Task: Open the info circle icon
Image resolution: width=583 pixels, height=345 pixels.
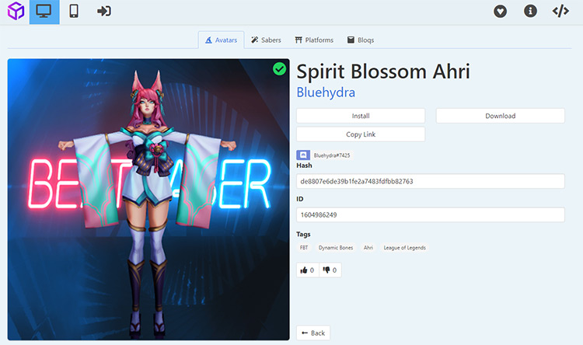Action: coord(530,11)
